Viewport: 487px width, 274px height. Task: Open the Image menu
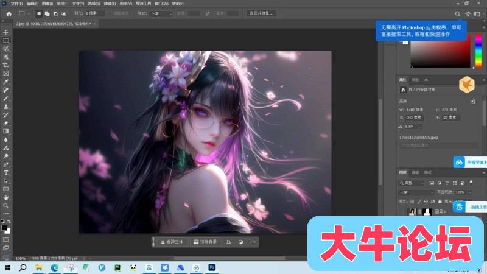(x=47, y=4)
